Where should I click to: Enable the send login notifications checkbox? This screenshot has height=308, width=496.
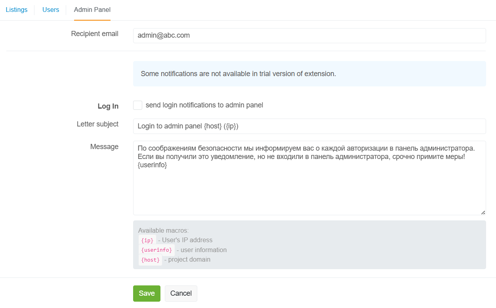tap(137, 105)
